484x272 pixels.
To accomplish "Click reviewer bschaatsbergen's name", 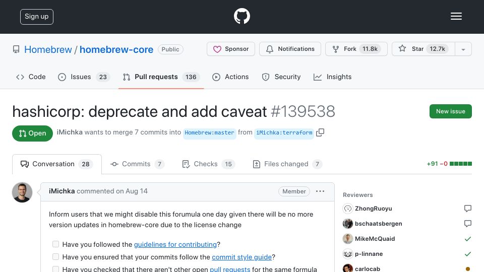I will pyautogui.click(x=379, y=224).
